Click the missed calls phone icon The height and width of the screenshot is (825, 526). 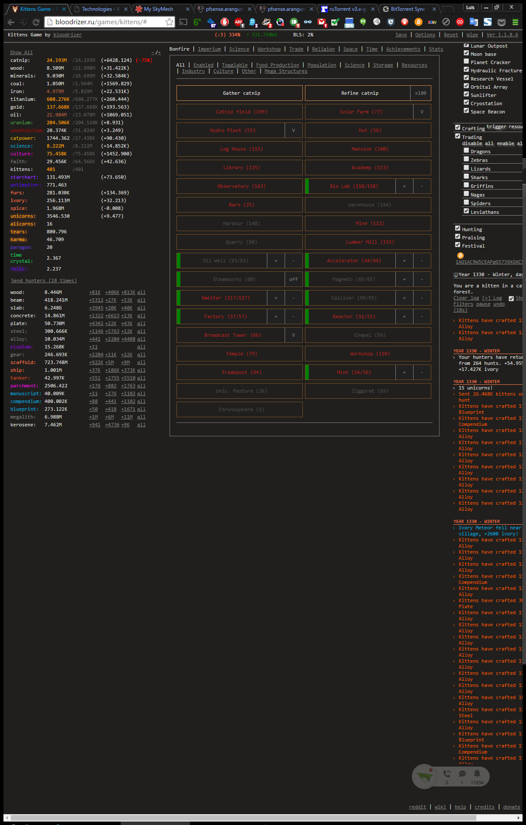[x=447, y=774]
